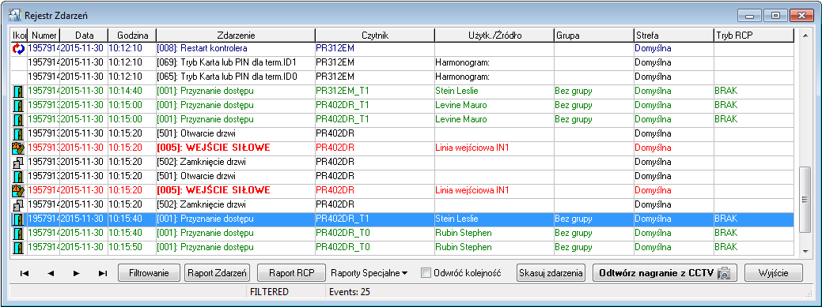The width and height of the screenshot is (822, 307).
Task: Click Odtwórz nagranie z CCTV button
Action: pyautogui.click(x=665, y=272)
